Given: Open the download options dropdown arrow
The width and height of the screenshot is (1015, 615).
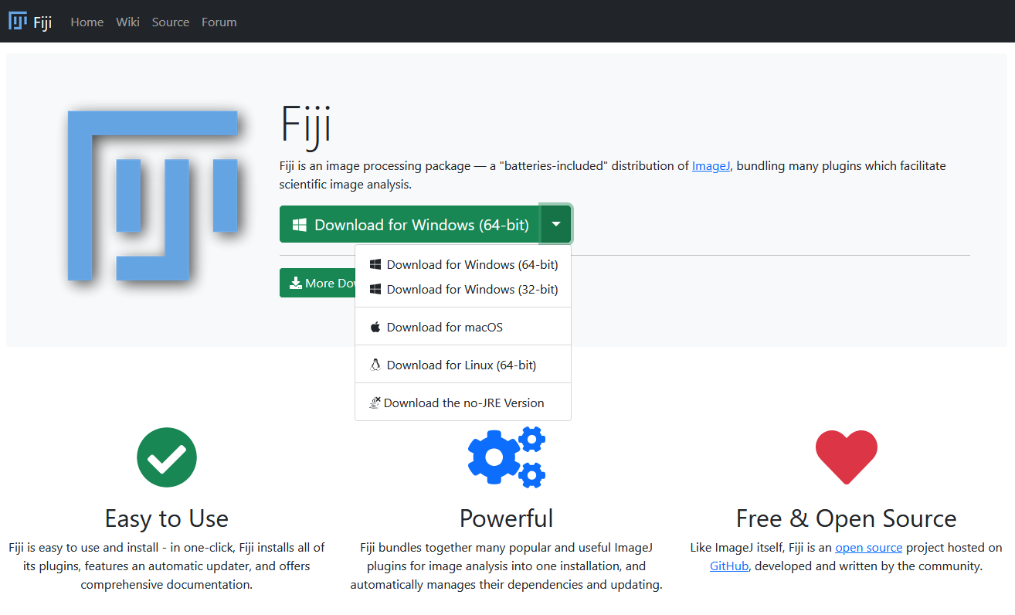Looking at the screenshot, I should (556, 223).
